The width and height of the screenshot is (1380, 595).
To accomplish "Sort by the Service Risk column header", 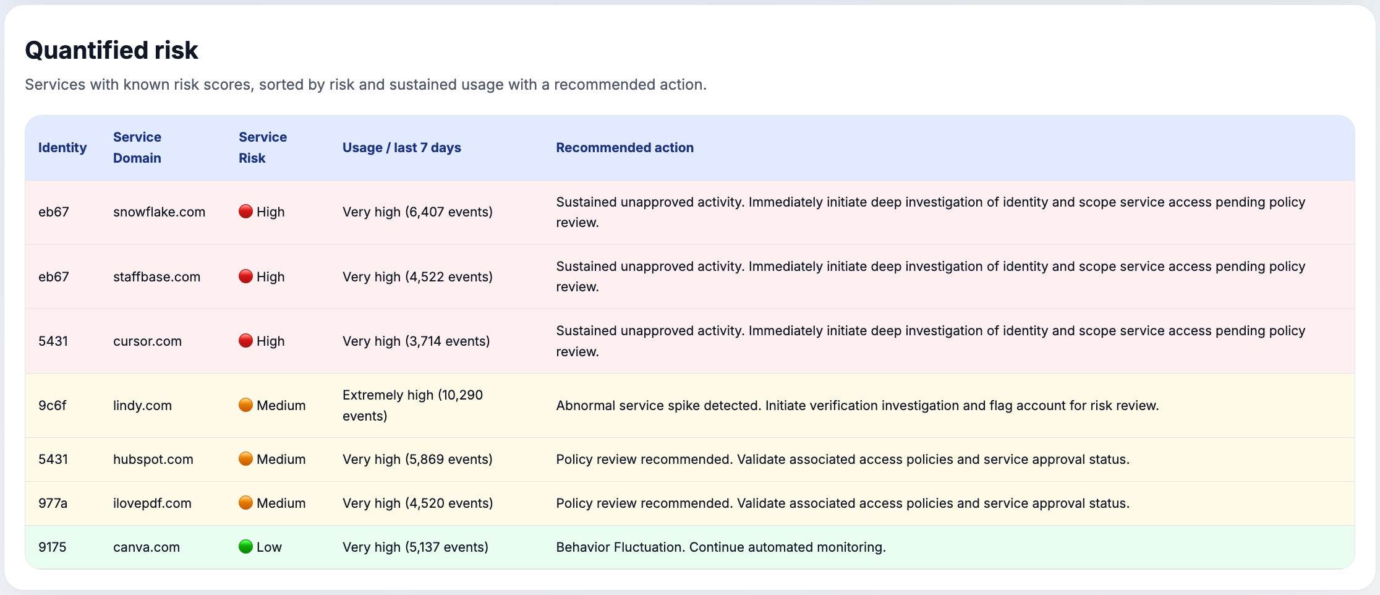I will pos(262,147).
